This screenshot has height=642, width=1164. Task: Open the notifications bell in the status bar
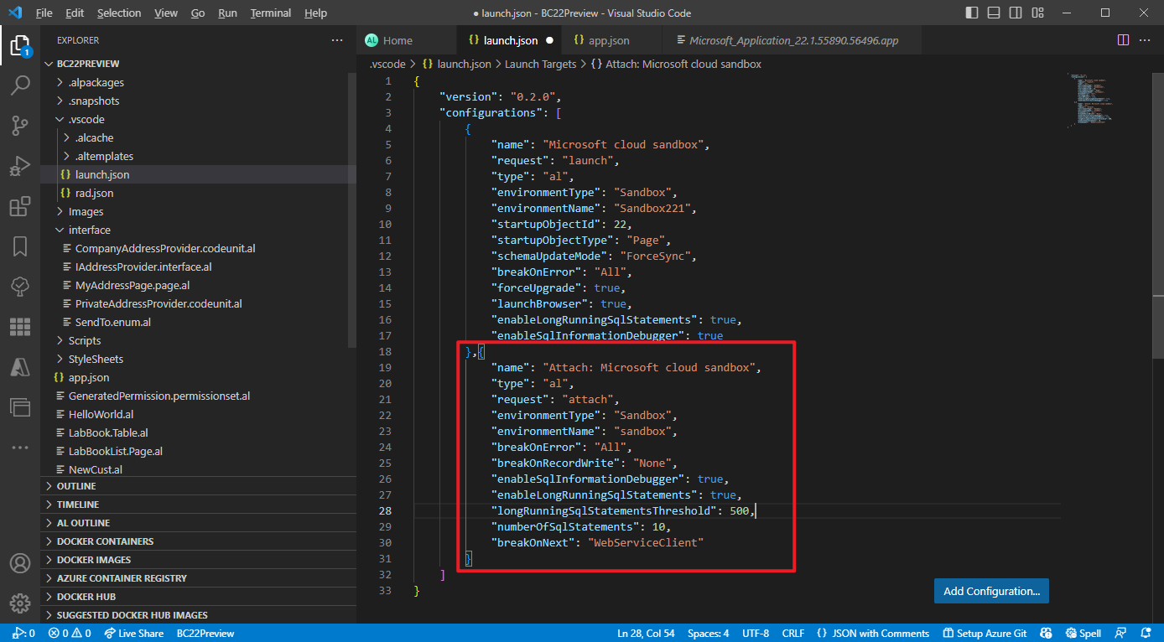pyautogui.click(x=1146, y=633)
